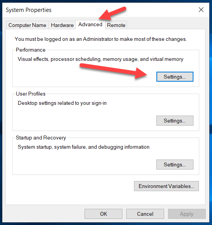Go to the Remote tab
212x225 pixels.
[116, 25]
